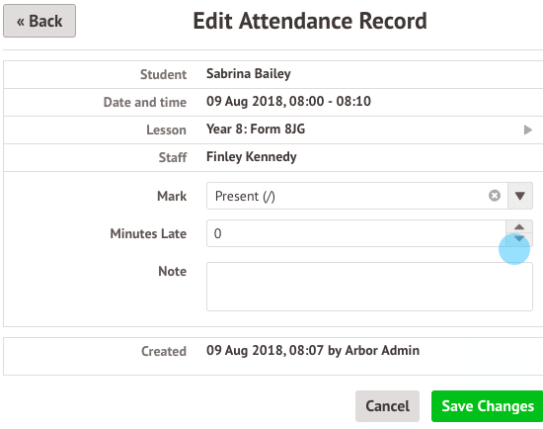The image size is (543, 429).
Task: Go back using the « Back button
Action: 39,21
